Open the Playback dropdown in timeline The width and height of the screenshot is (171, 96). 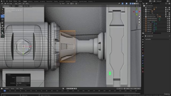click(x=7, y=89)
